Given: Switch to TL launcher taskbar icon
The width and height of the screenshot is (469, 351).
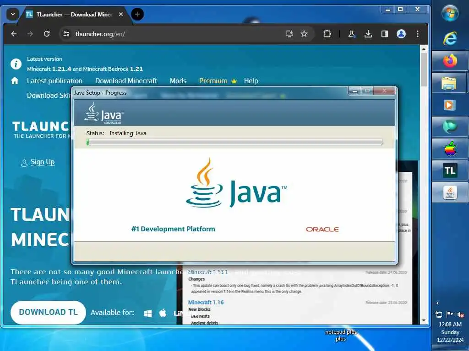Looking at the screenshot, I should 450,170.
